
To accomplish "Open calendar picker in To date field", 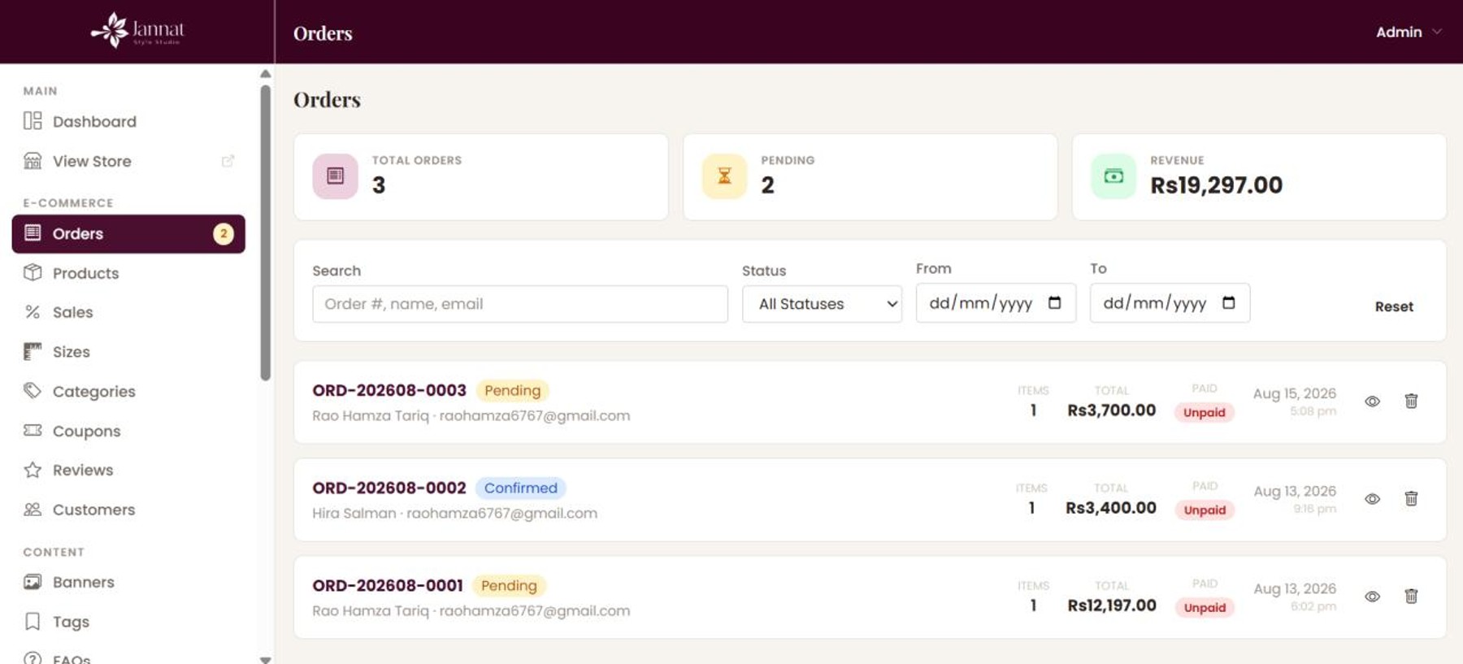I will point(1228,302).
